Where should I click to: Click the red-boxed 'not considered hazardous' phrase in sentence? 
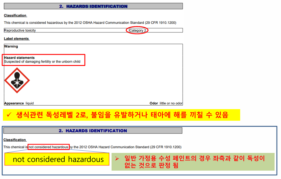[49, 147]
